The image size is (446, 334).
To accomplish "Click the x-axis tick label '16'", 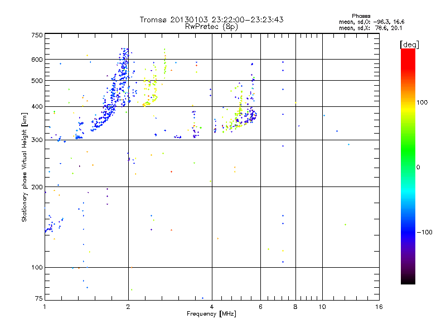I will point(379,307).
